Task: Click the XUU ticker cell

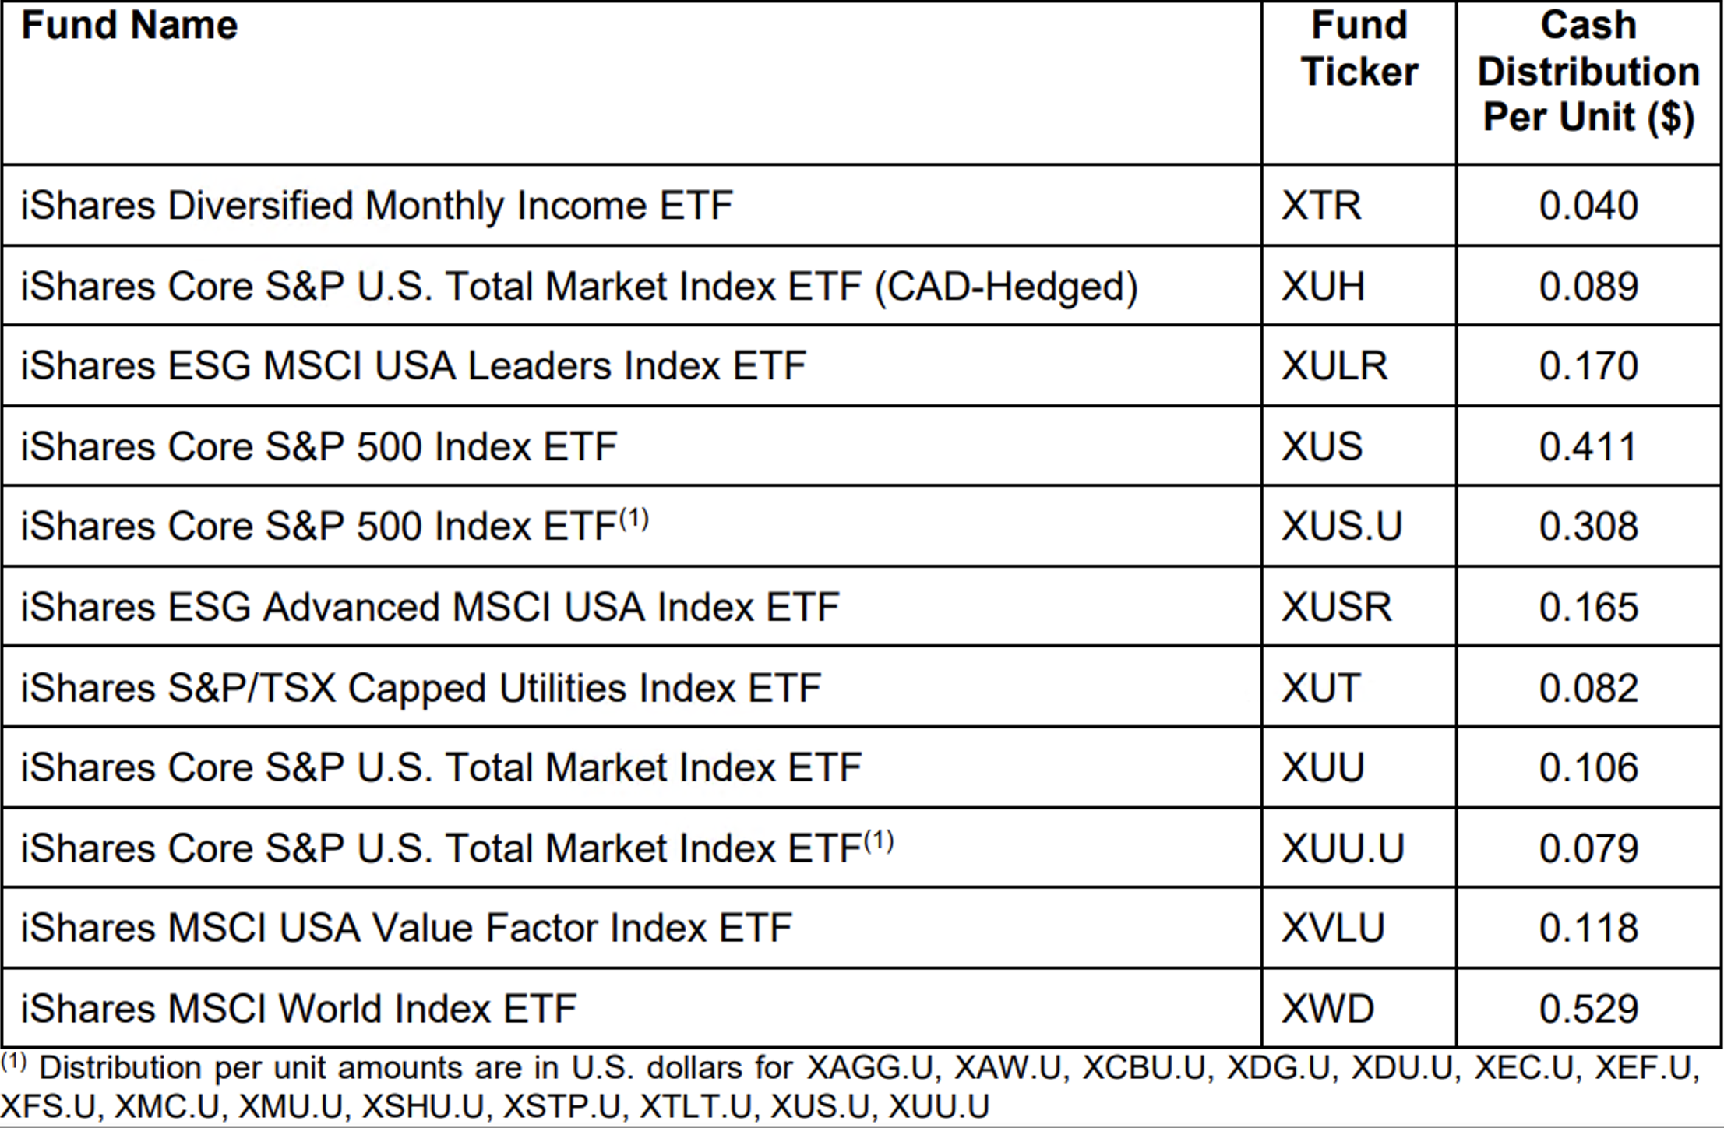Action: pos(1323,768)
